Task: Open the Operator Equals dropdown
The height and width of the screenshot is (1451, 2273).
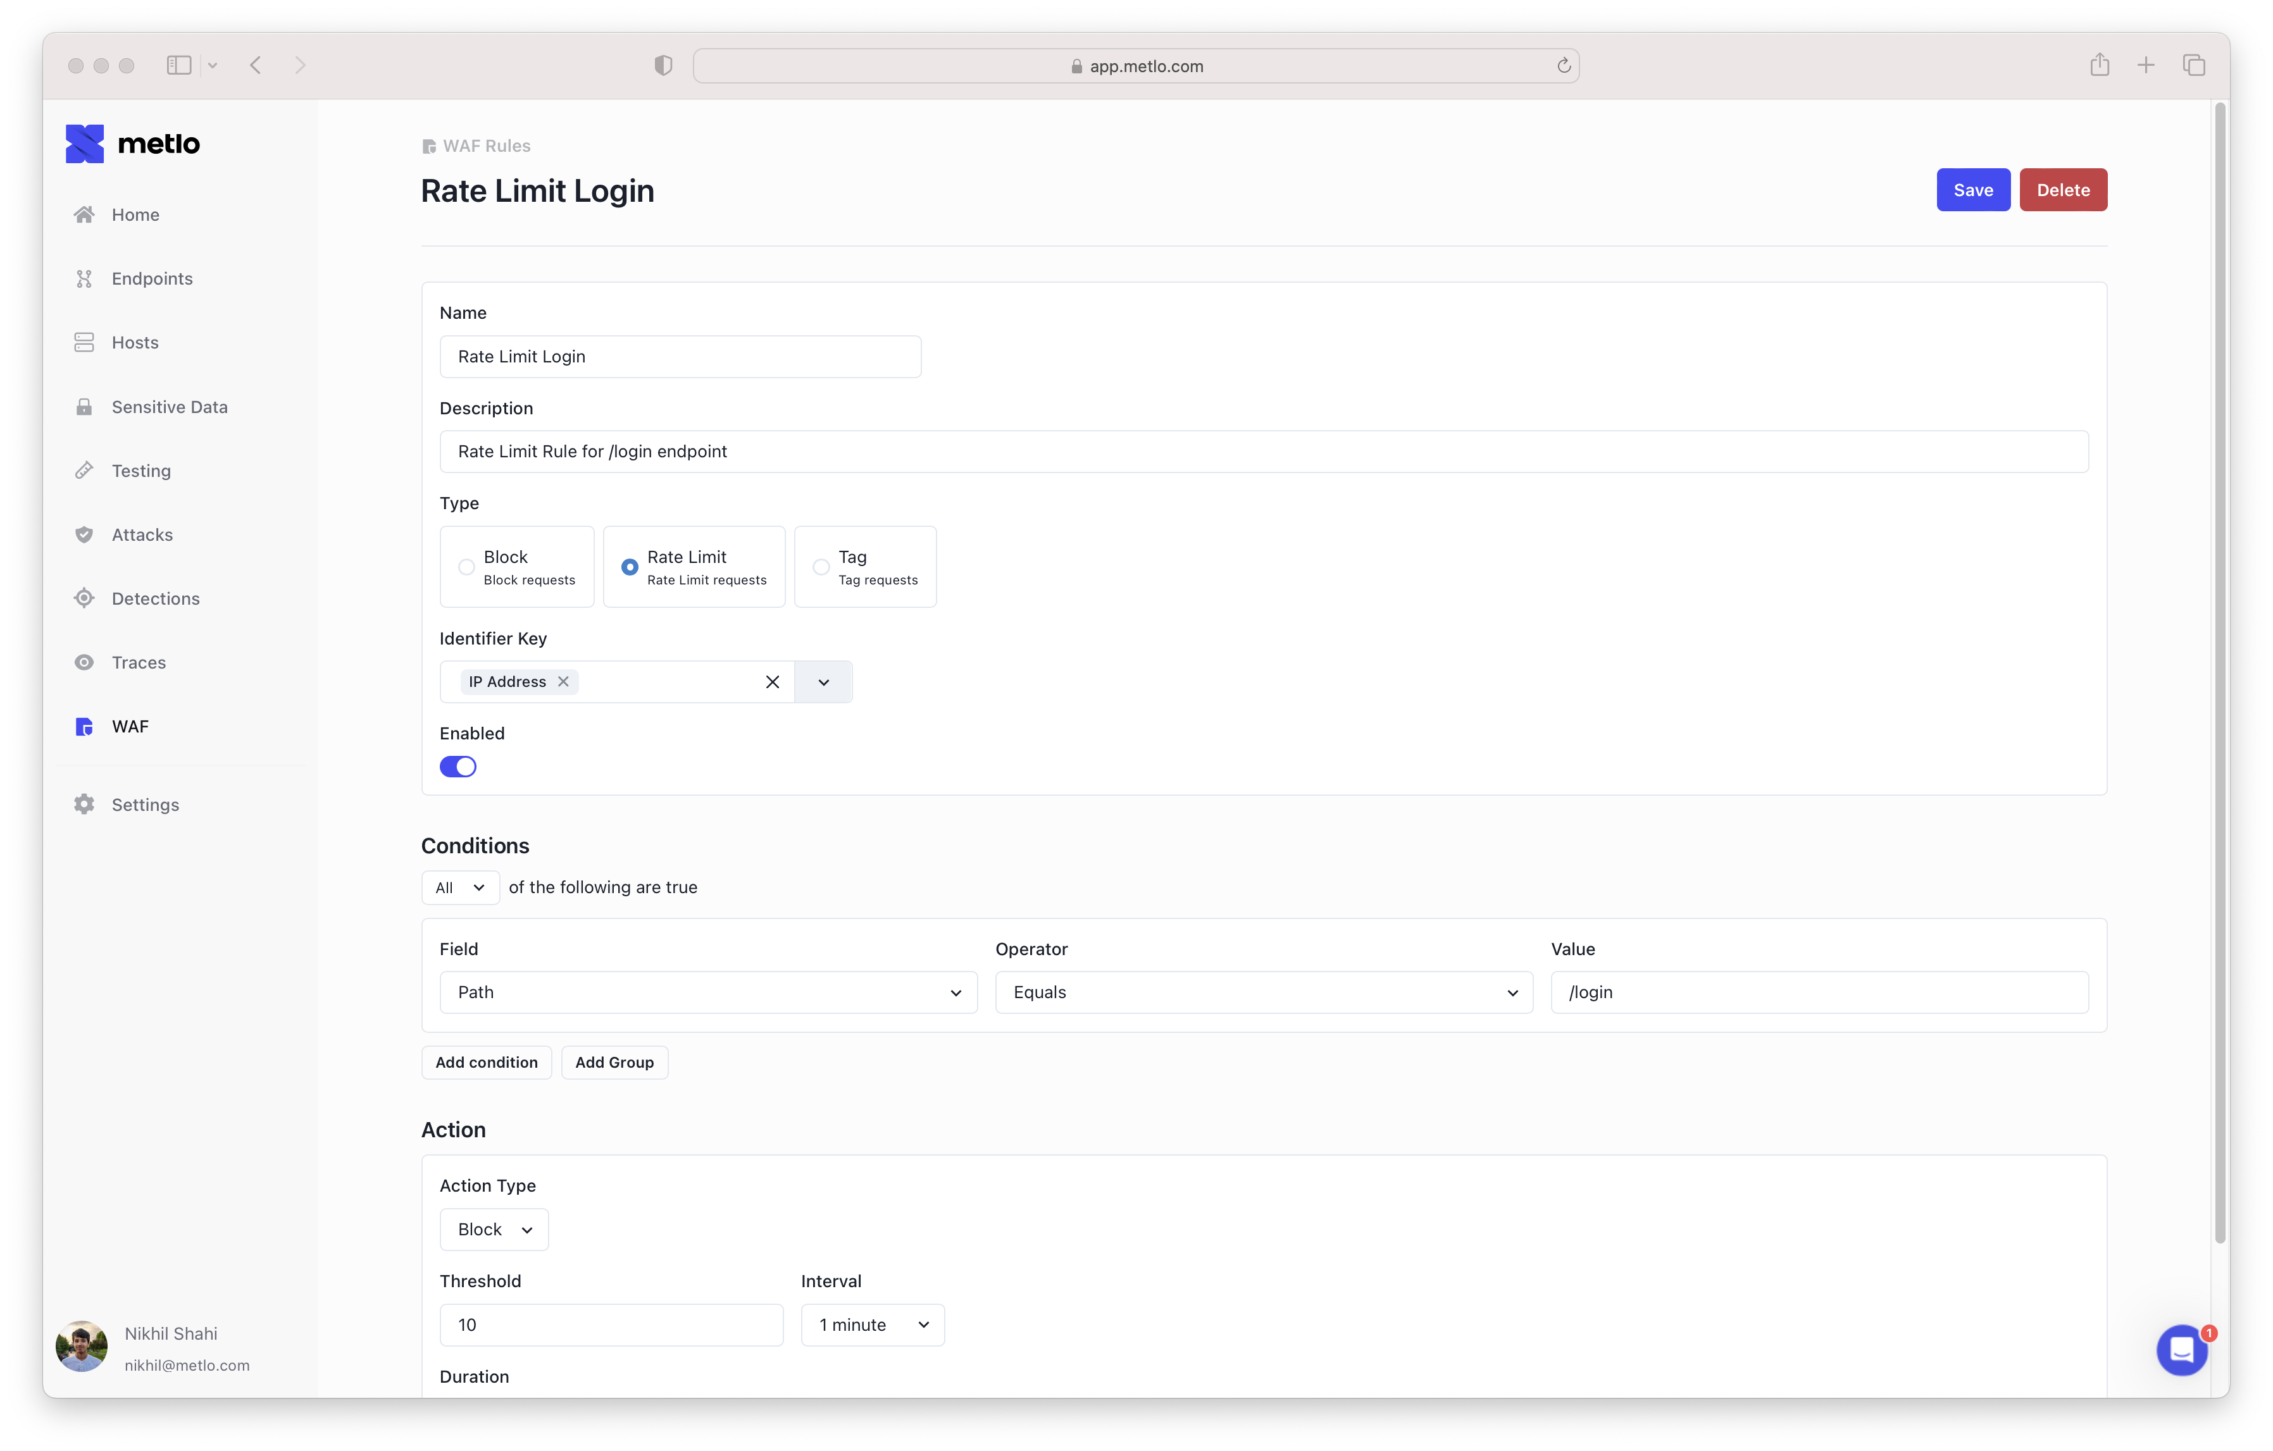Action: point(1263,992)
